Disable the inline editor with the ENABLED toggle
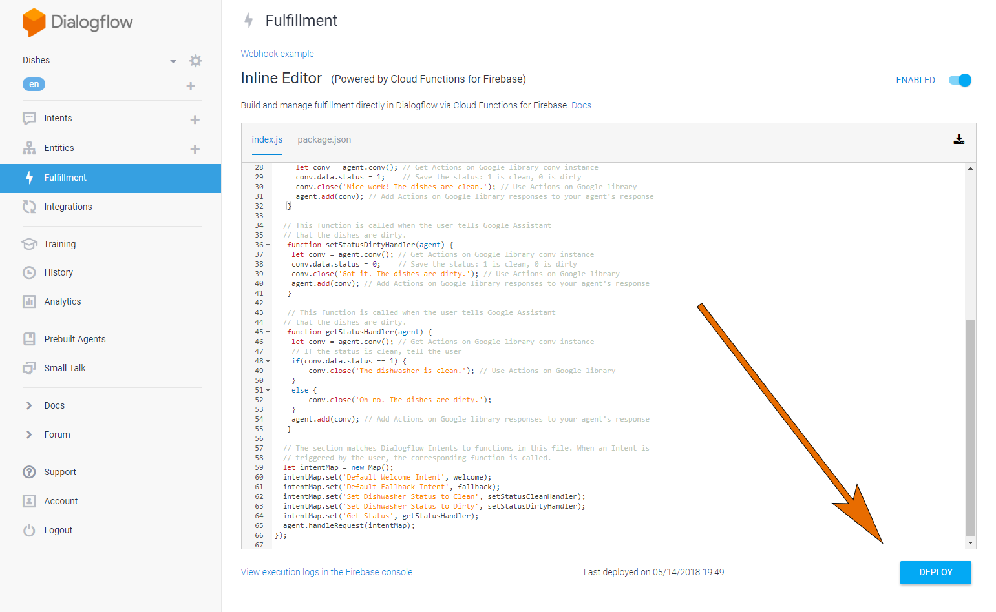 (960, 80)
